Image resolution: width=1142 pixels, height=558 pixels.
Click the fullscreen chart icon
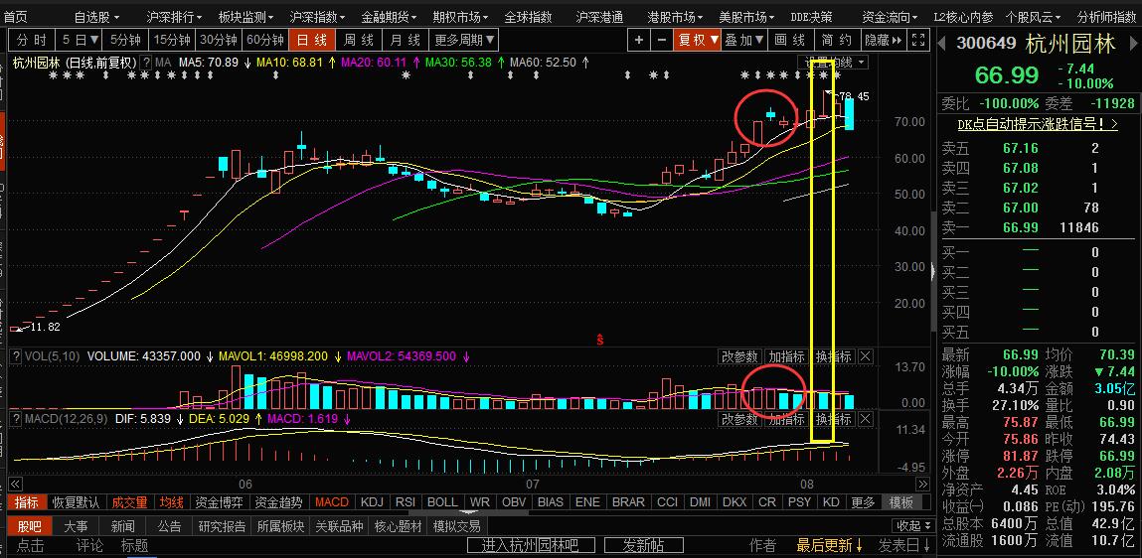[x=919, y=40]
